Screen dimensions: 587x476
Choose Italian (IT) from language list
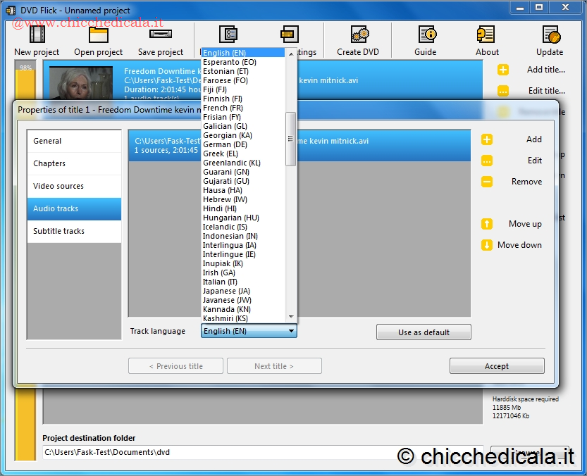point(220,282)
